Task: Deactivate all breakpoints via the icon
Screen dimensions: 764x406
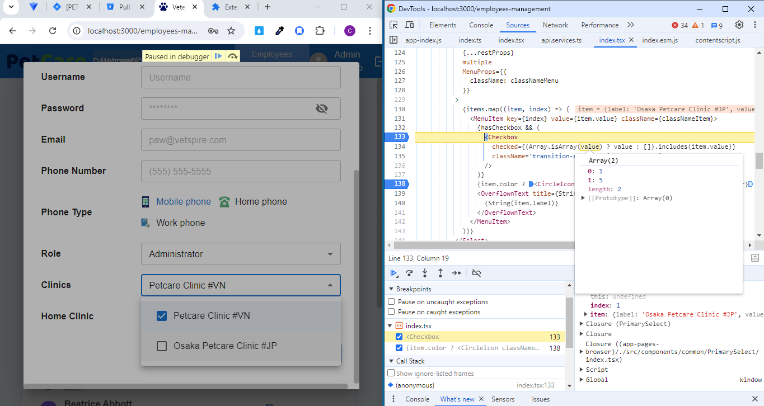Action: (476, 273)
